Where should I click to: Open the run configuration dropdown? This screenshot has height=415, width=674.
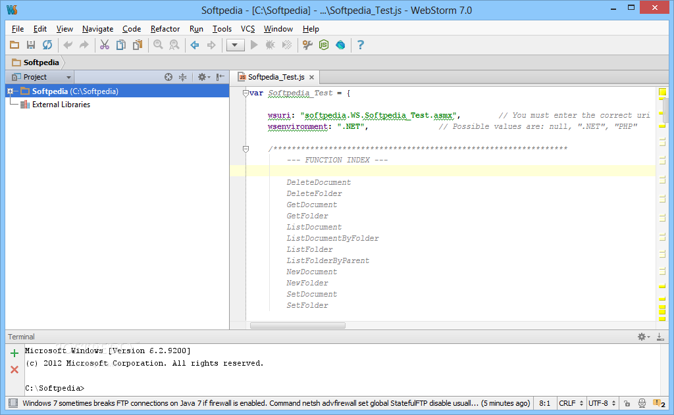tap(235, 45)
